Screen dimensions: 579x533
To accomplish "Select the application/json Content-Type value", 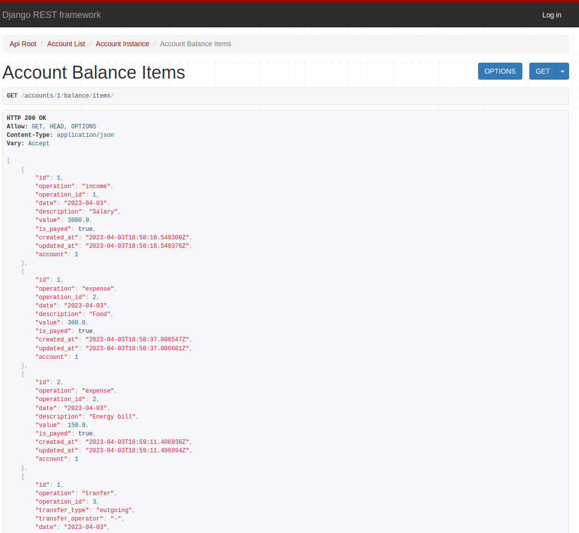I will [85, 135].
